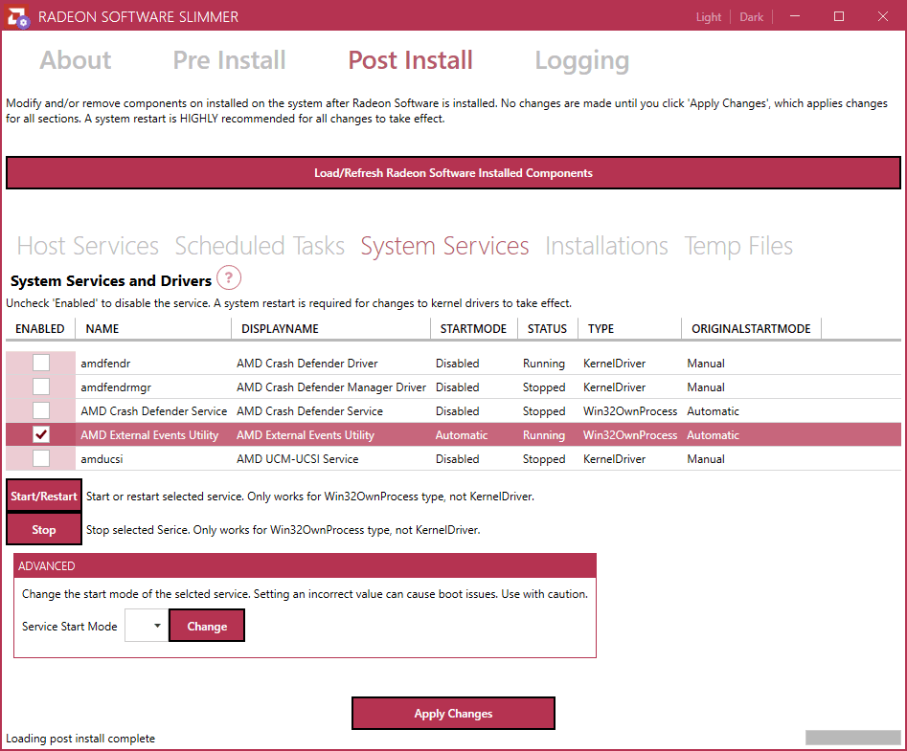Select the Post Install tab
The height and width of the screenshot is (751, 907).
pos(410,60)
